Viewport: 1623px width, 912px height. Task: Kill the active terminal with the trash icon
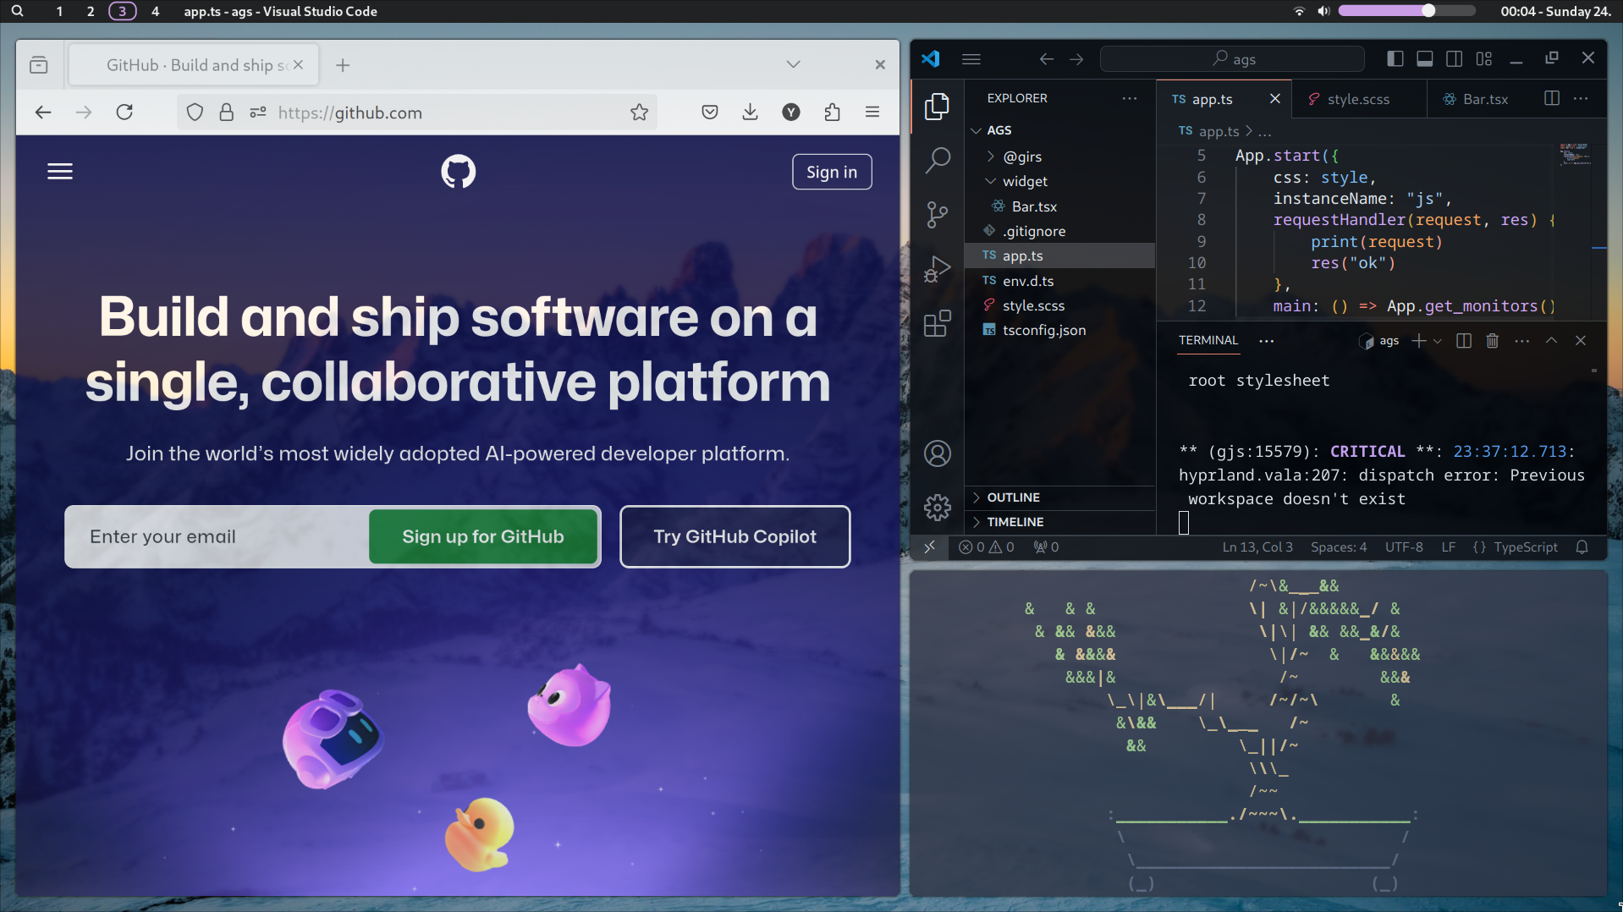click(x=1492, y=341)
